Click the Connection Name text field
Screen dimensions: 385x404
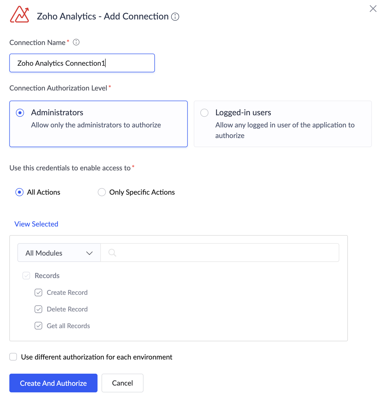[x=82, y=63]
